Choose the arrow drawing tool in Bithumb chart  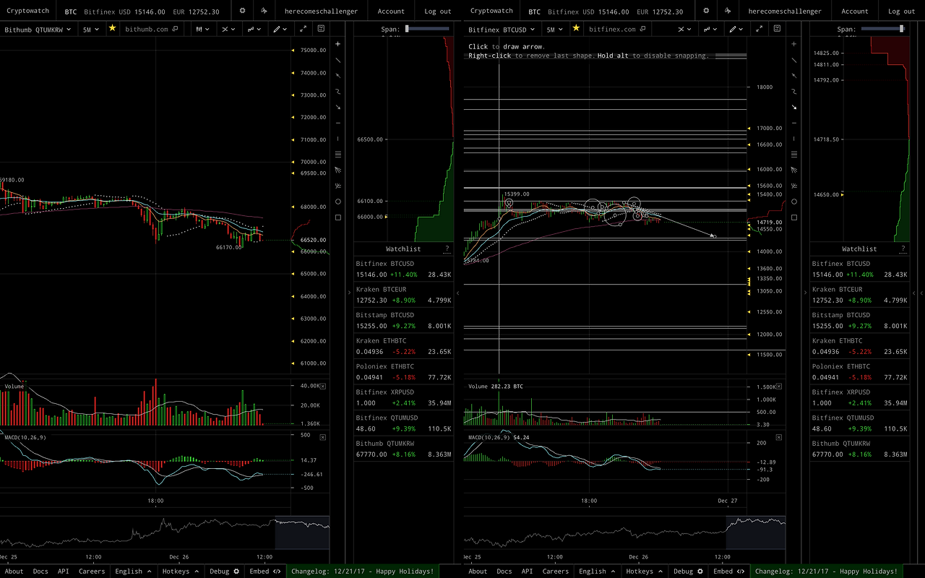(337, 107)
